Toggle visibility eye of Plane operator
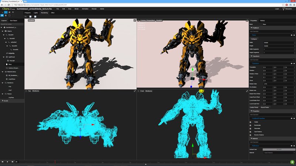The width and height of the screenshot is (296, 166). (292, 35)
